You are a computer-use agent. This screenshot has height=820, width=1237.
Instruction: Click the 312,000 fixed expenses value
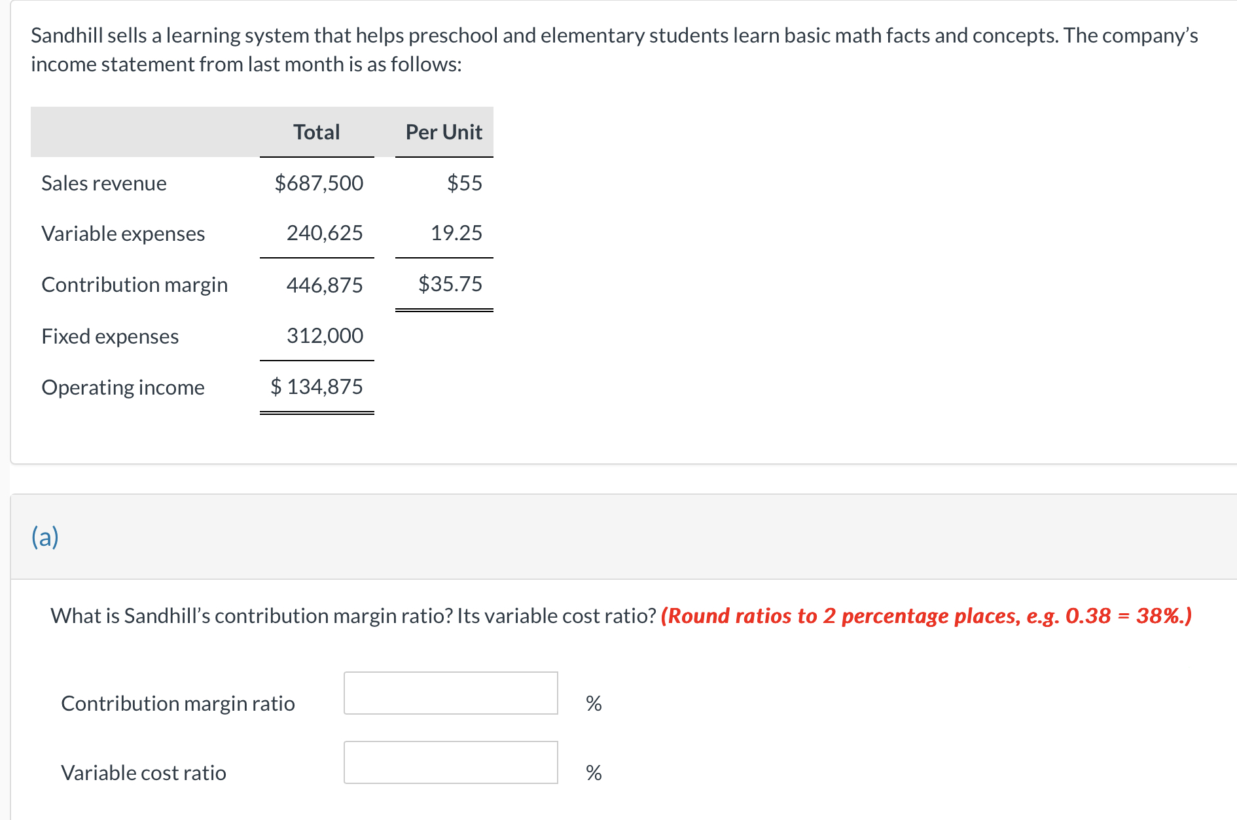(325, 336)
